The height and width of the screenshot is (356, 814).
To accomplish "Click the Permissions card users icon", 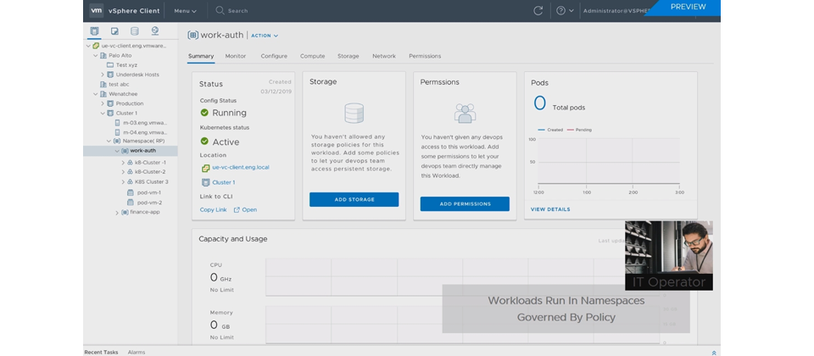I will pyautogui.click(x=465, y=113).
